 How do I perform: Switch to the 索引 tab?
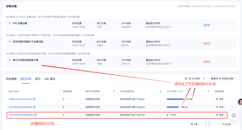pos(38,79)
